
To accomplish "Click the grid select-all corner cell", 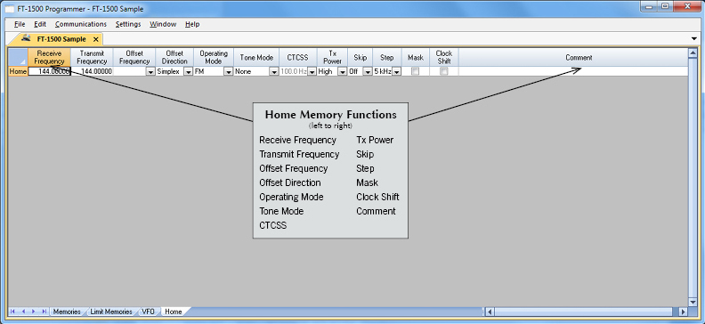I will [18, 58].
